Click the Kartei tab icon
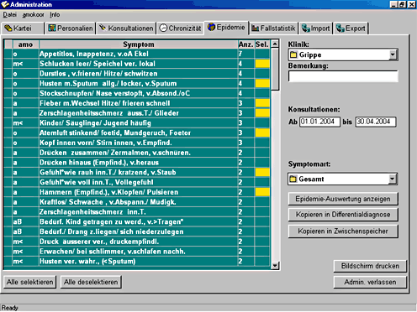The width and height of the screenshot is (417, 312). point(8,29)
